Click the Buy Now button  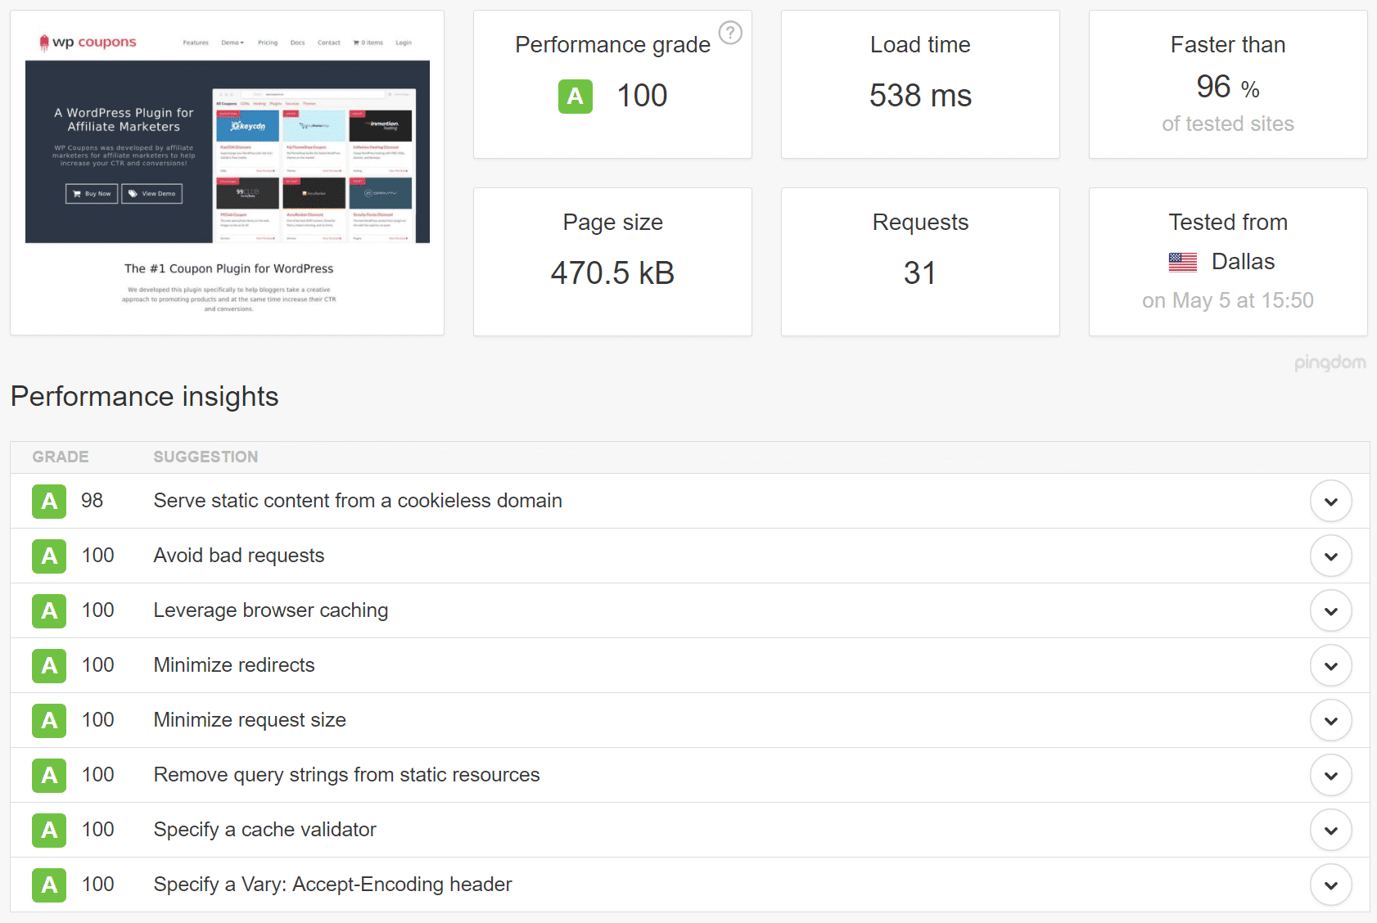[92, 194]
